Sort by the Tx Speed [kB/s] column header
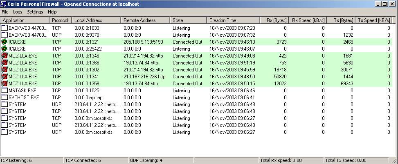Screen dimensions: 398x164 374,20
